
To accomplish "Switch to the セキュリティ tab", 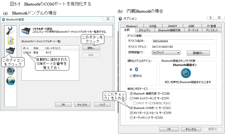I will [x=145, y=30].
